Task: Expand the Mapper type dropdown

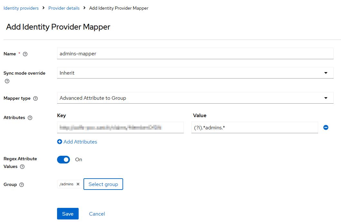Action: [x=195, y=98]
